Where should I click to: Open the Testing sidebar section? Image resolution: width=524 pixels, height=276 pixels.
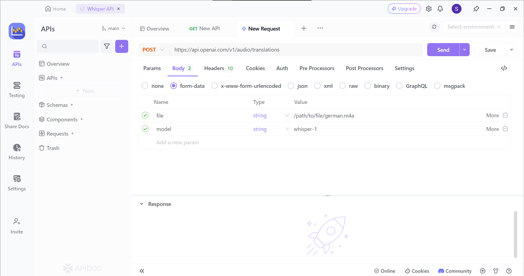[x=17, y=89]
